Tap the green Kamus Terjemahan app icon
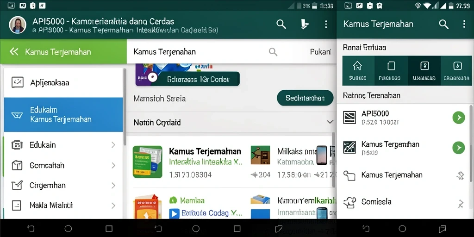 click(x=148, y=162)
